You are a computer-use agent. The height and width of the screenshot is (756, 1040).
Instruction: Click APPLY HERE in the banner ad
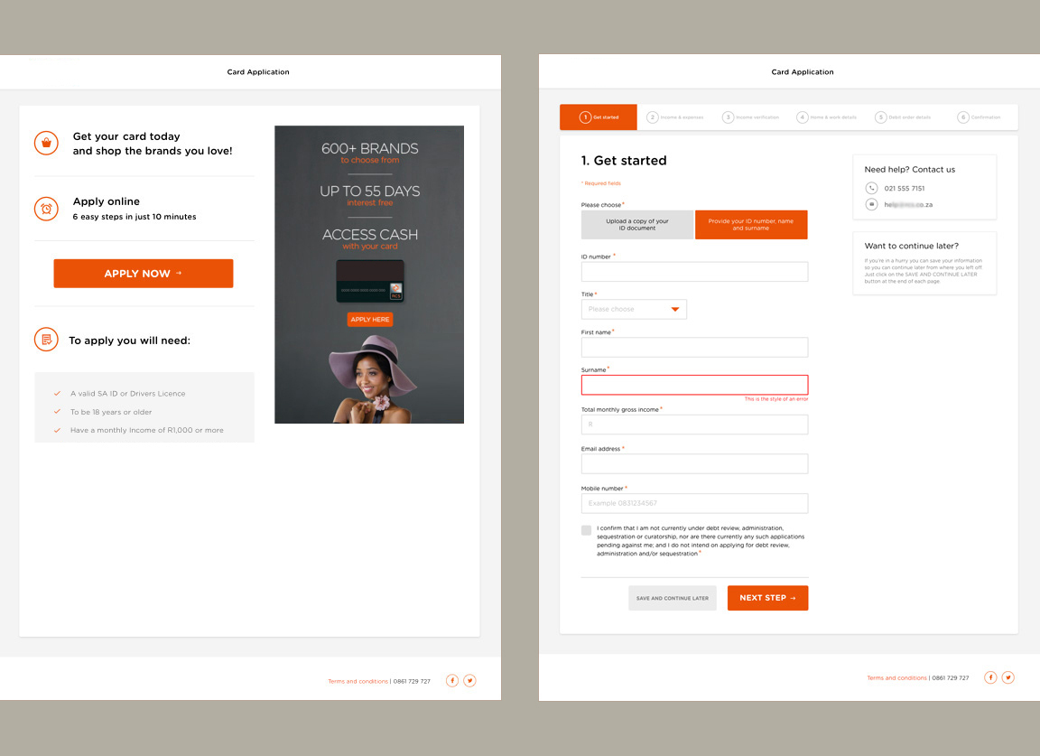[x=370, y=320]
